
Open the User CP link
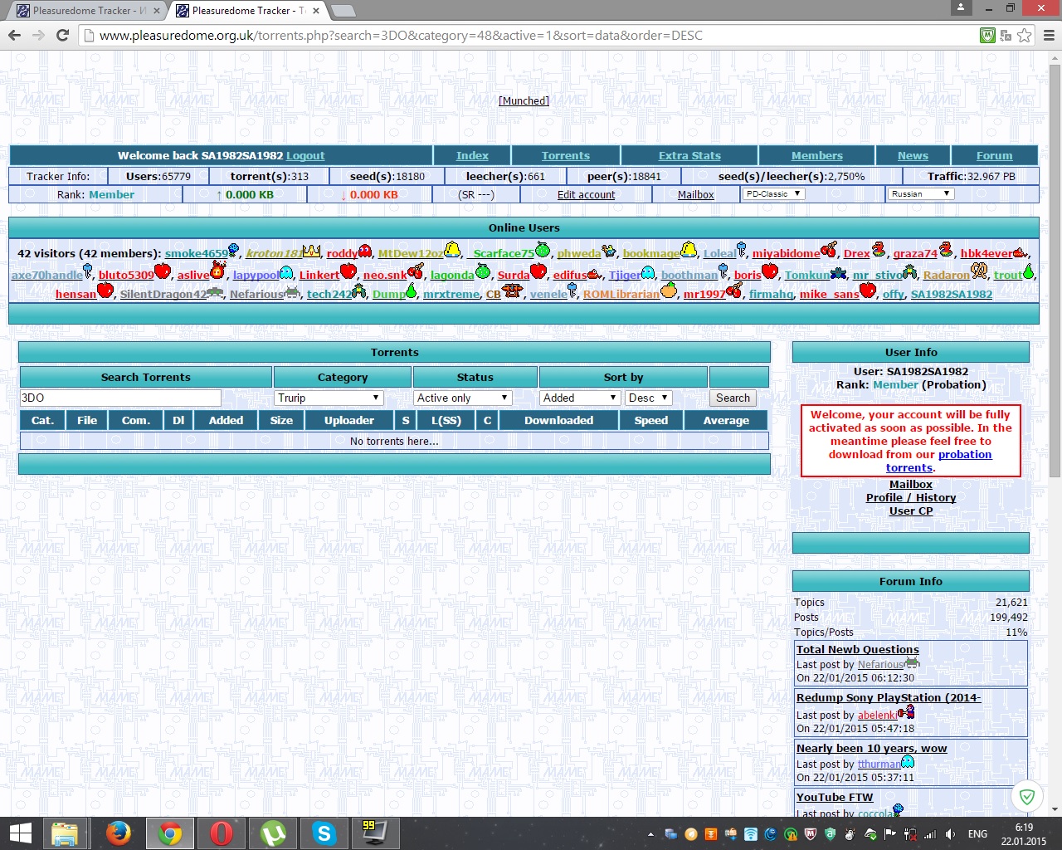(910, 510)
